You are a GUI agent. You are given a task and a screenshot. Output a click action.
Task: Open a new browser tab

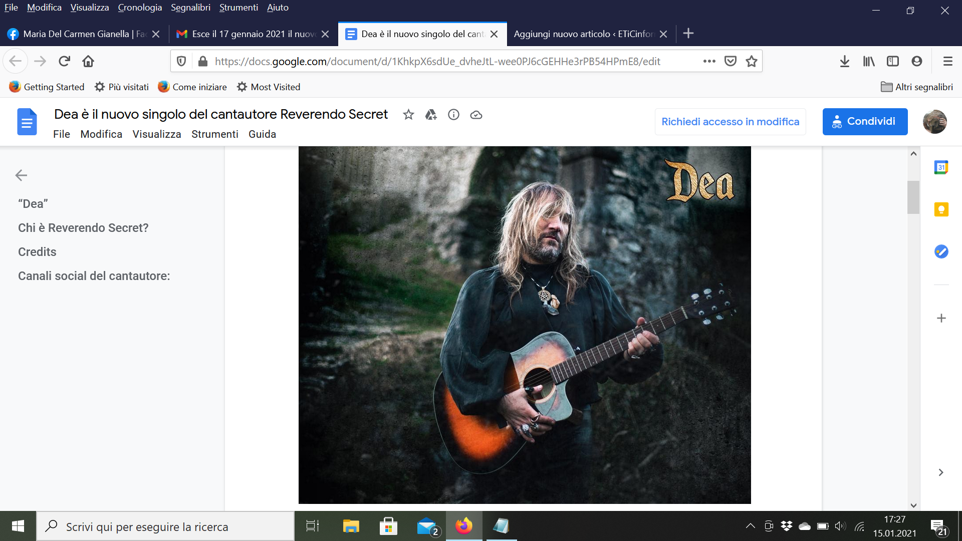point(688,34)
